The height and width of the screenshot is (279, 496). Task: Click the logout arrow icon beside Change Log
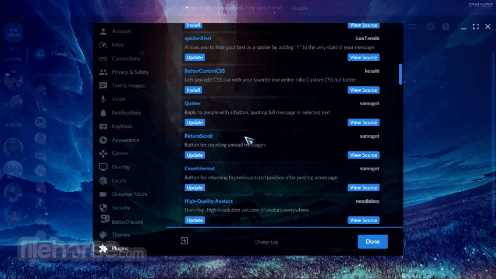tap(185, 241)
